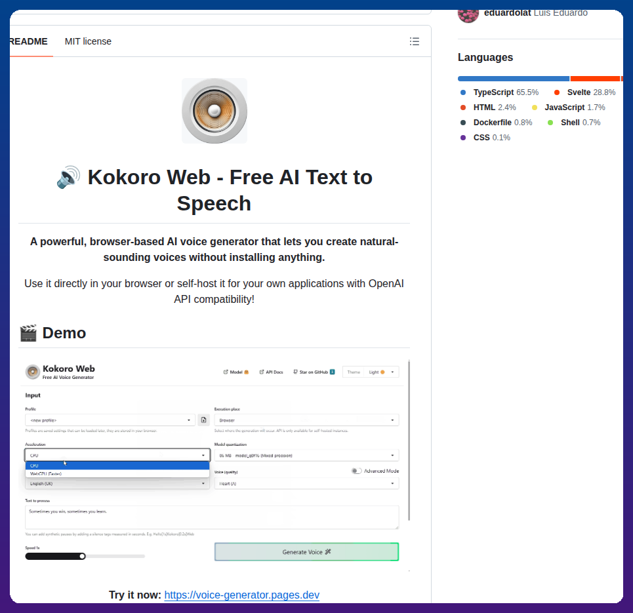633x613 pixels.
Task: Toggle Advanced Mode switch in demo
Action: [356, 471]
